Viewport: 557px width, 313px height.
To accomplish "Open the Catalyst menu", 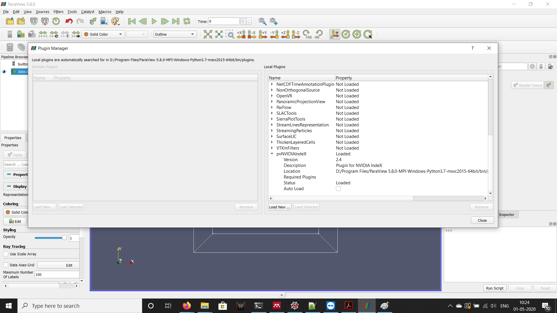I will pyautogui.click(x=88, y=12).
